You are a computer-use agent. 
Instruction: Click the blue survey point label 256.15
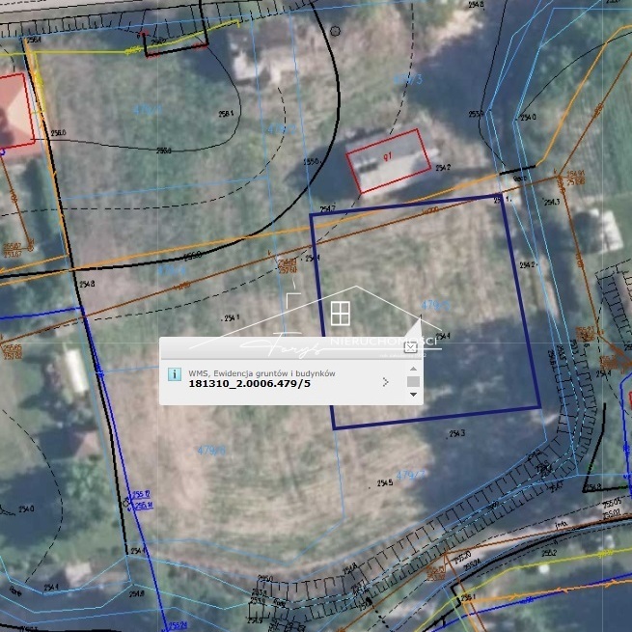pyautogui.click(x=141, y=493)
